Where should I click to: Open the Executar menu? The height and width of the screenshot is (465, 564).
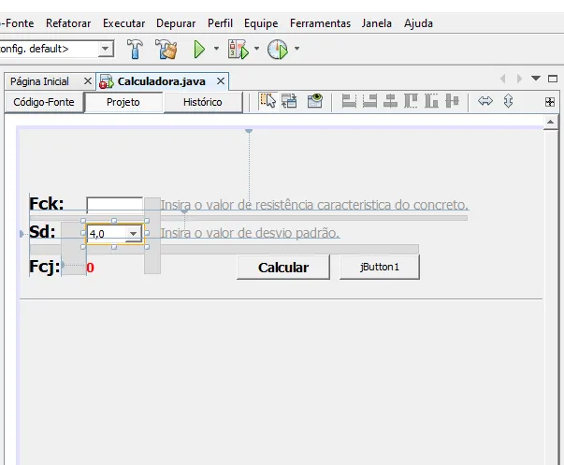coord(124,23)
